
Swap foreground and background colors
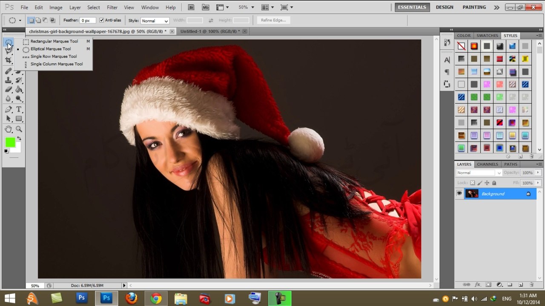pos(19,139)
